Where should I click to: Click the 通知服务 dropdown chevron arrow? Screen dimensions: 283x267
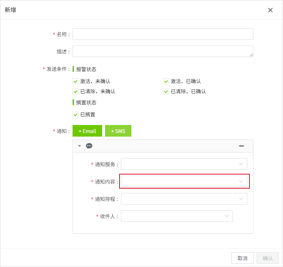(241, 164)
